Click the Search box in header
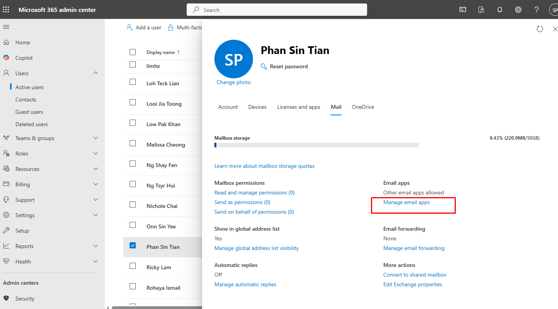 click(x=277, y=10)
